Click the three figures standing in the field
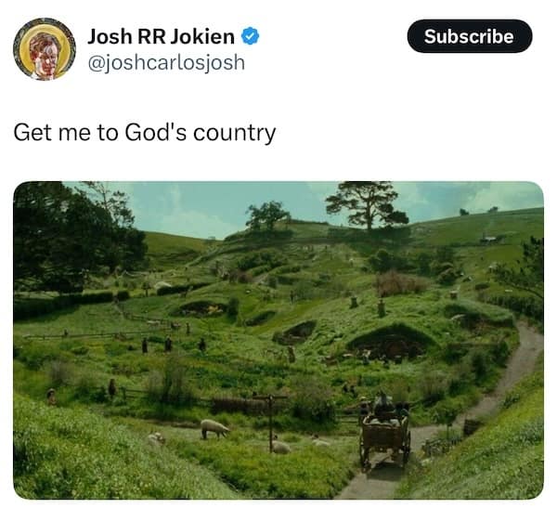The height and width of the screenshot is (521, 557). tap(174, 345)
